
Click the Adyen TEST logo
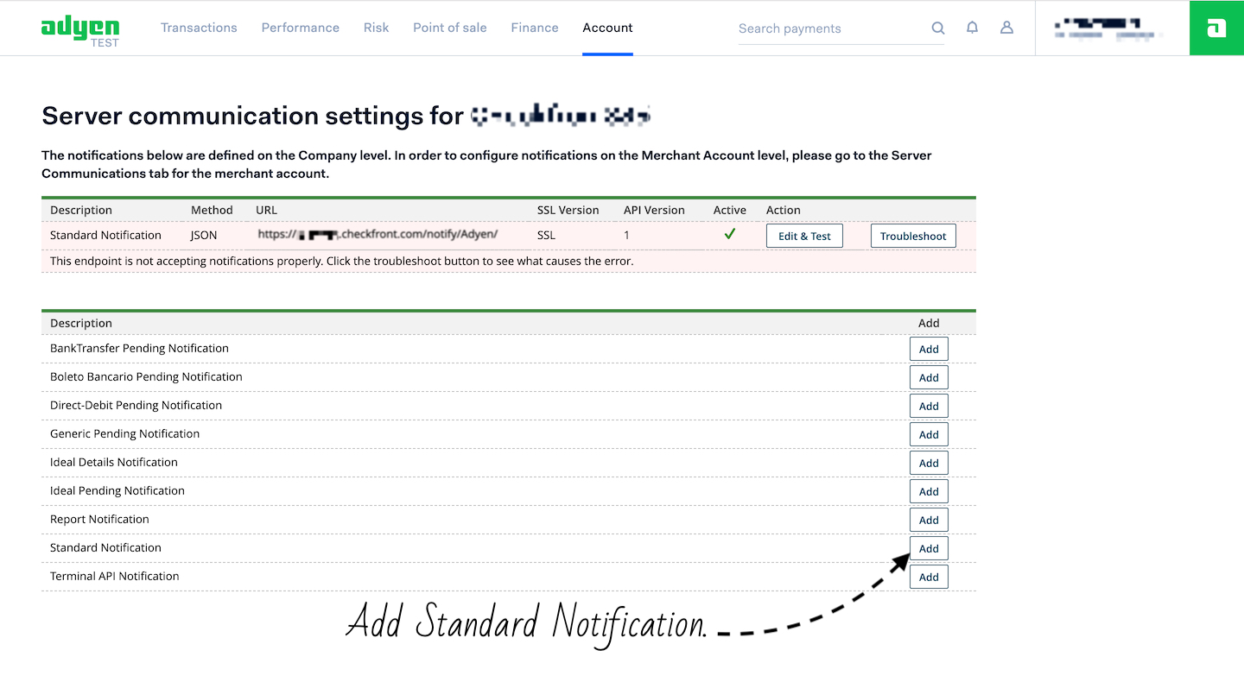coord(80,30)
